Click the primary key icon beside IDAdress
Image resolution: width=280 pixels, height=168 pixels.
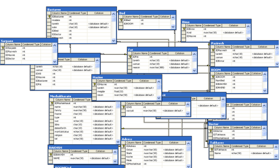123,146
